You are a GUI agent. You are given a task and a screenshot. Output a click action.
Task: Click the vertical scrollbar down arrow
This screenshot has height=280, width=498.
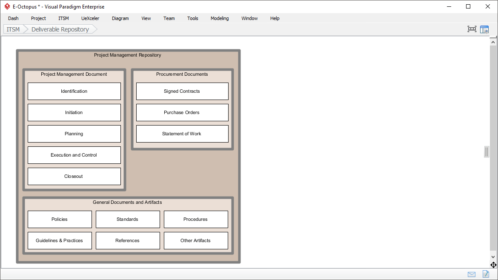(x=493, y=257)
